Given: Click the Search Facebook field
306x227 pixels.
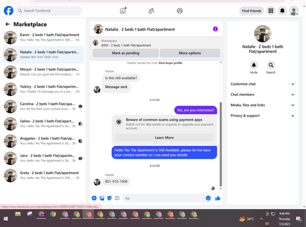Looking at the screenshot, I should tap(49, 10).
